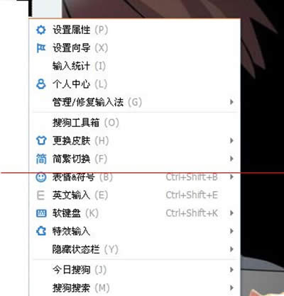This screenshot has height=296, width=284.
Task: Click the shirt icon beside 更换皮肤
Action: [41, 141]
